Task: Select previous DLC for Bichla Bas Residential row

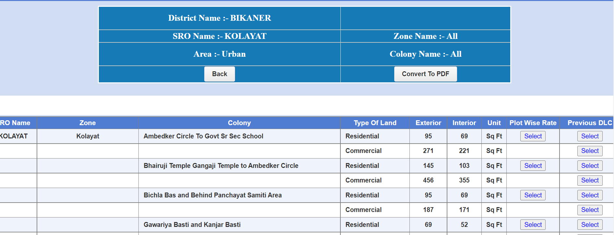Action: tap(590, 195)
